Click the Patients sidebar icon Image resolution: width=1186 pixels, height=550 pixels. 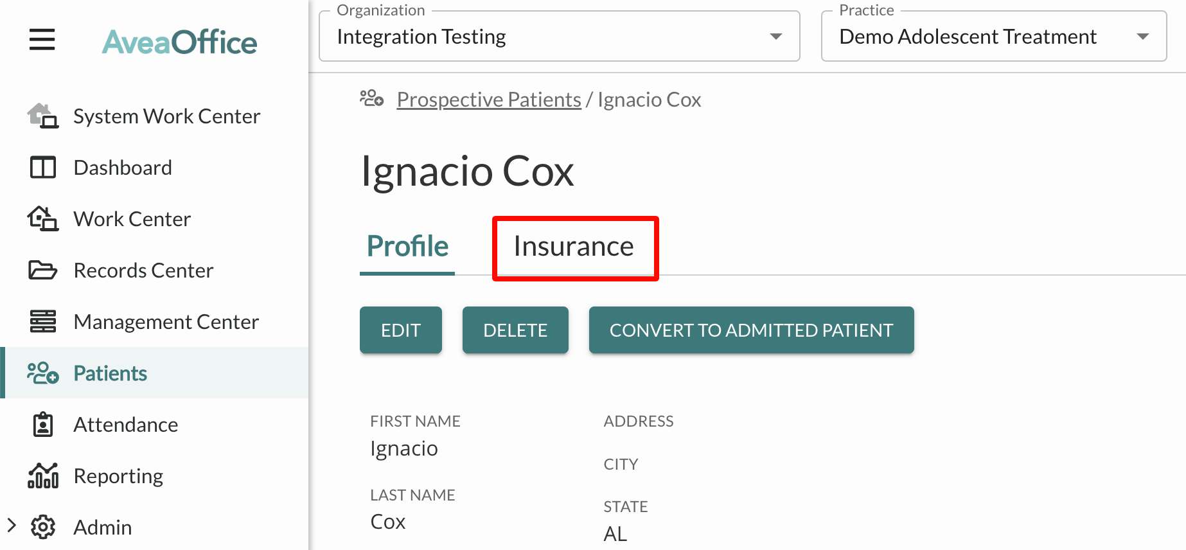pos(43,373)
